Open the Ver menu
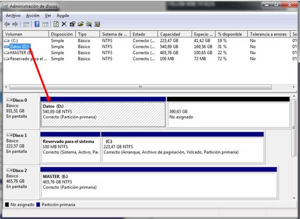The width and height of the screenshot is (300, 219). pyautogui.click(x=48, y=15)
